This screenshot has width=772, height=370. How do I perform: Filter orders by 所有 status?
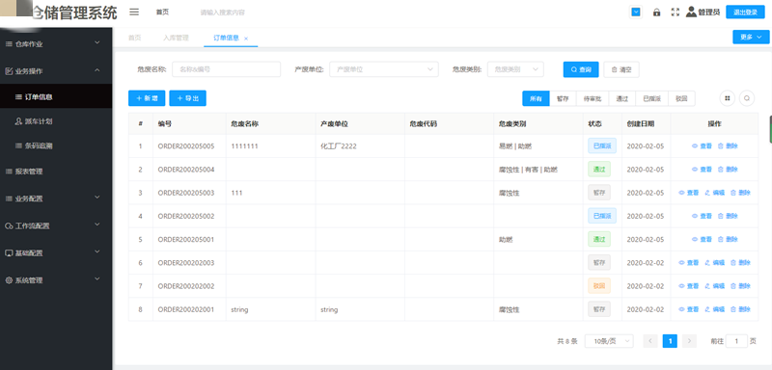tap(536, 98)
